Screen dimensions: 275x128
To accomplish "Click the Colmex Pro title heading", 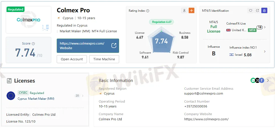I will tap(73, 10).
